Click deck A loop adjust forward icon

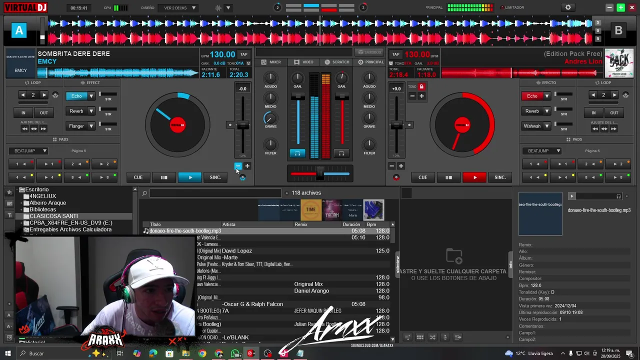(43, 129)
